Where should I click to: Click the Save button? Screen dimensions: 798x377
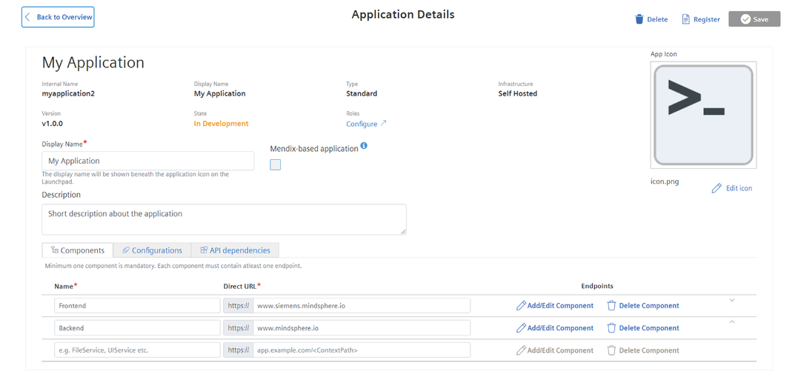[x=754, y=19]
